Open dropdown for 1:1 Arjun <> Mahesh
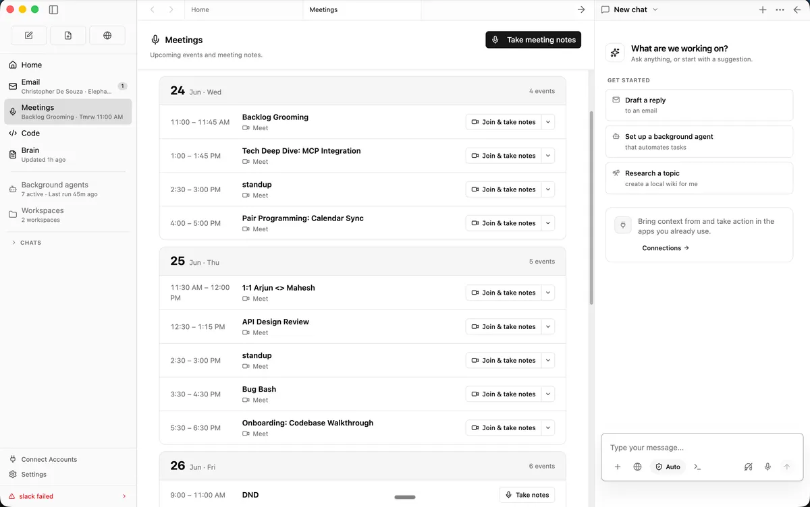The width and height of the screenshot is (810, 507). coord(548,293)
